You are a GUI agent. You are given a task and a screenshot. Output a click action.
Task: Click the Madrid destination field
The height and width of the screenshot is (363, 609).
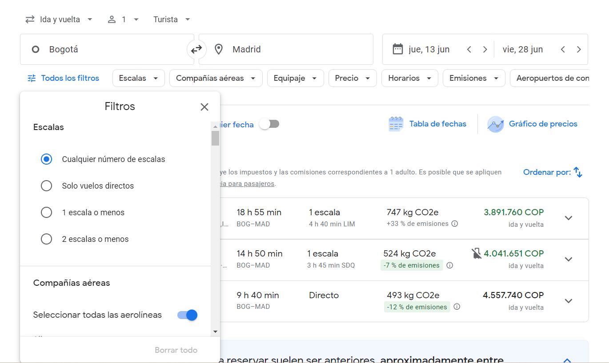coord(286,49)
